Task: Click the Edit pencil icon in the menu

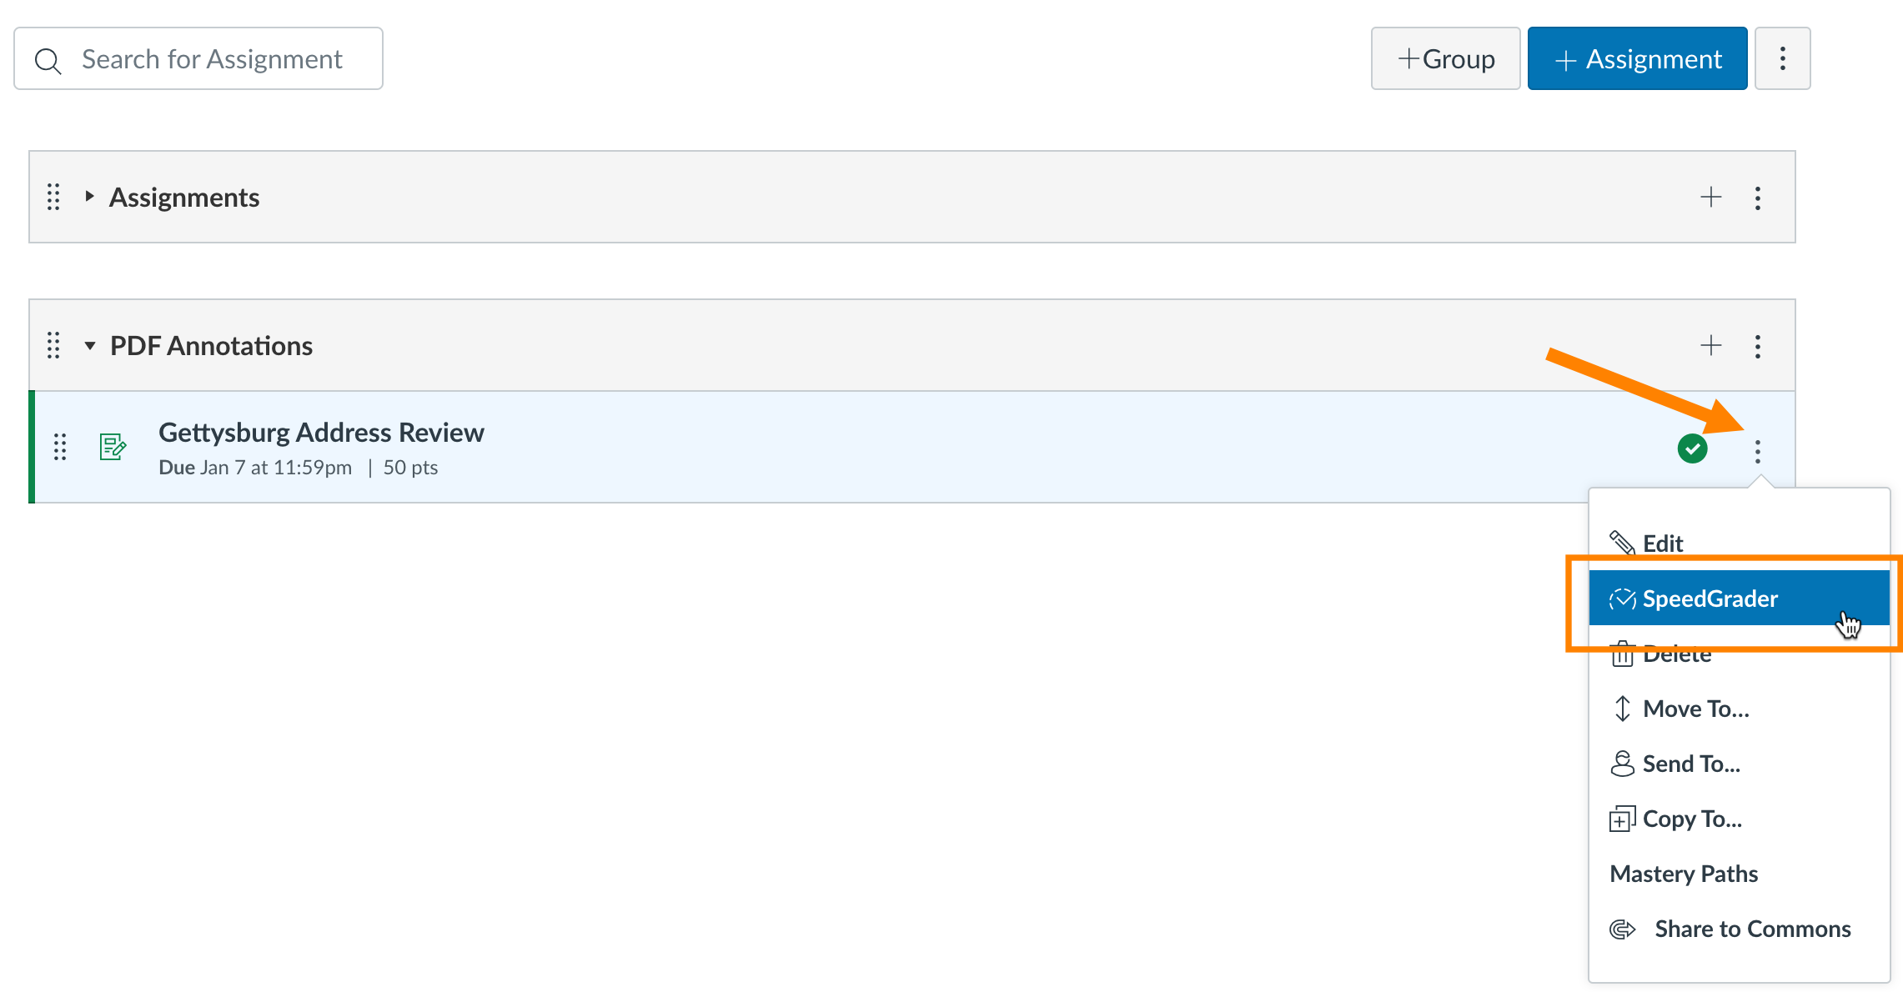Action: point(1624,542)
